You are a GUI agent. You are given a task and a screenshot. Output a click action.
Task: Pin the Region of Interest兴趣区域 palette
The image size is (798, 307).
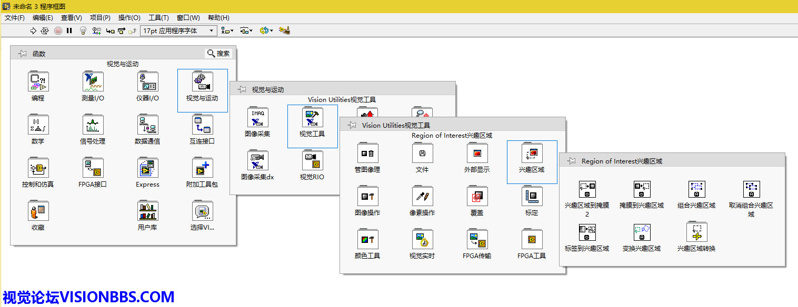click(571, 161)
